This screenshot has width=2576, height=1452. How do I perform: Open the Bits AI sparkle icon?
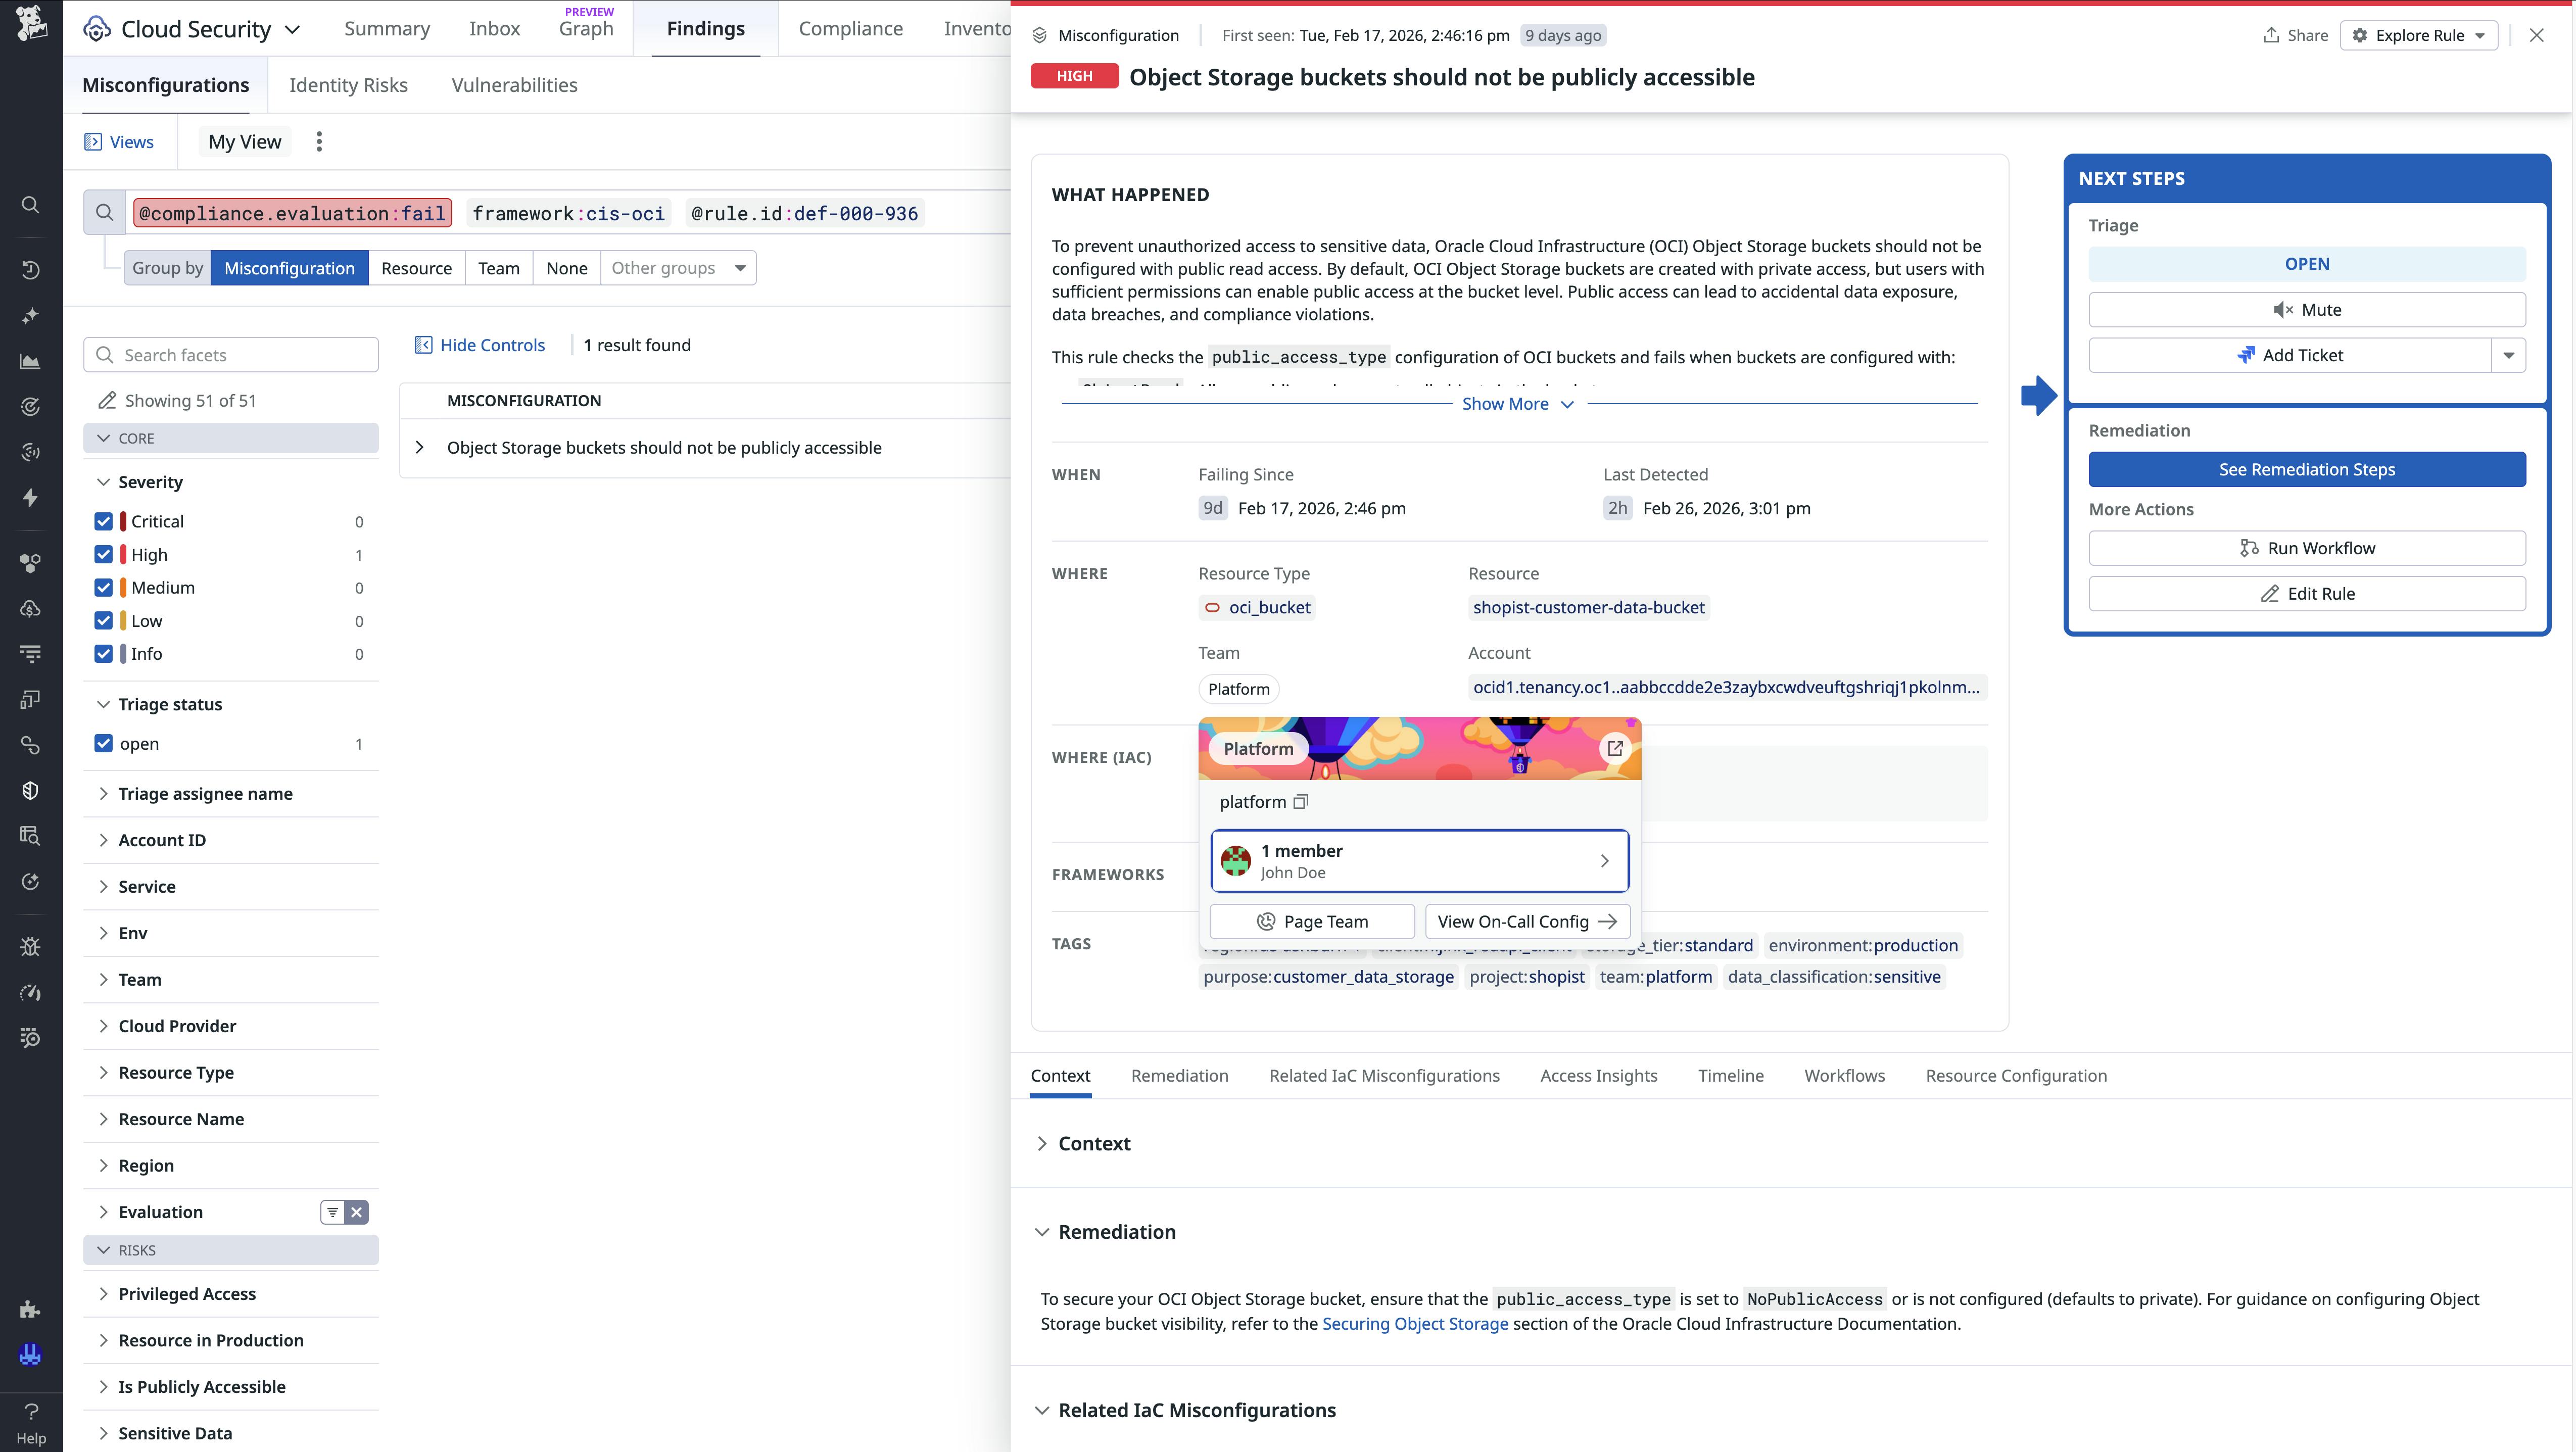coord(30,315)
